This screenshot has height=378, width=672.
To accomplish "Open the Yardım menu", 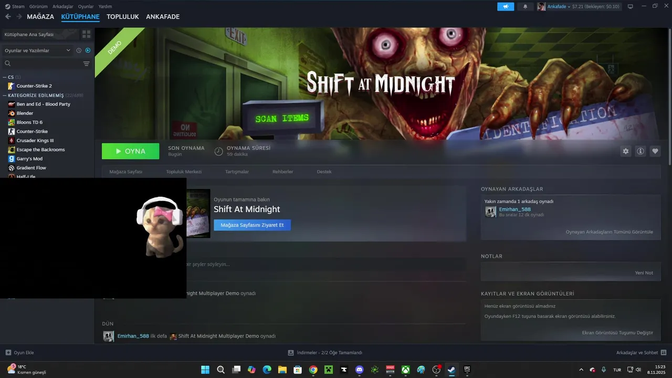I will [105, 6].
